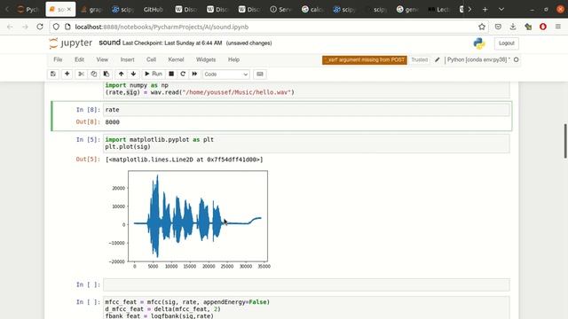Open the command palette keyboard icon

tap(260, 74)
